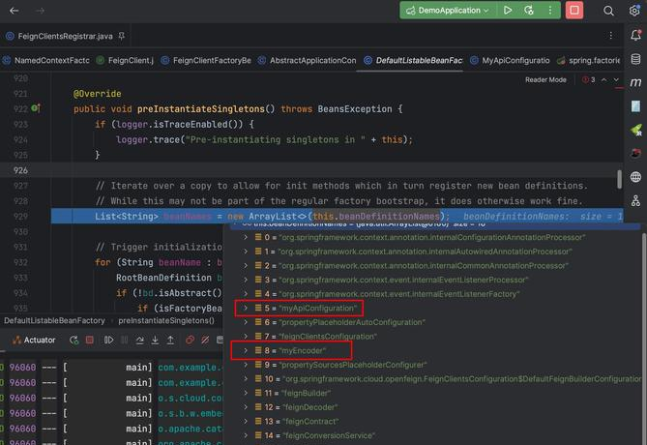Image resolution: width=647 pixels, height=445 pixels.
Task: Expand element 7 feignClientsConfiguration
Action: 246,337
